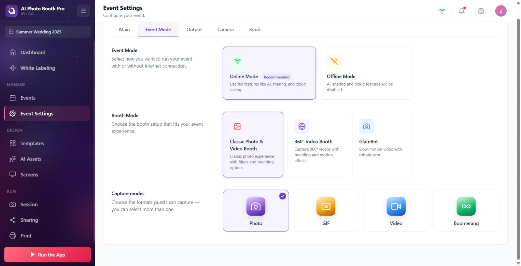
Task: Collapse the sidebar with hamburger button
Action: coord(83,11)
